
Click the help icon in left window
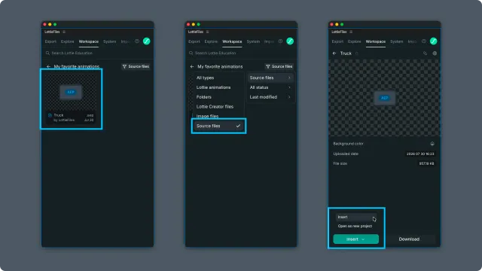point(137,41)
